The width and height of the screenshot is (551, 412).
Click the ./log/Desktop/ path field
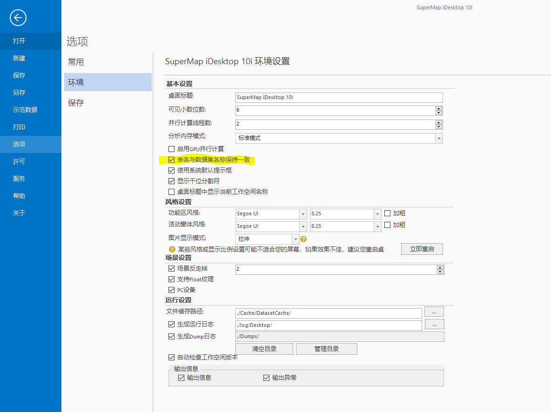329,325
